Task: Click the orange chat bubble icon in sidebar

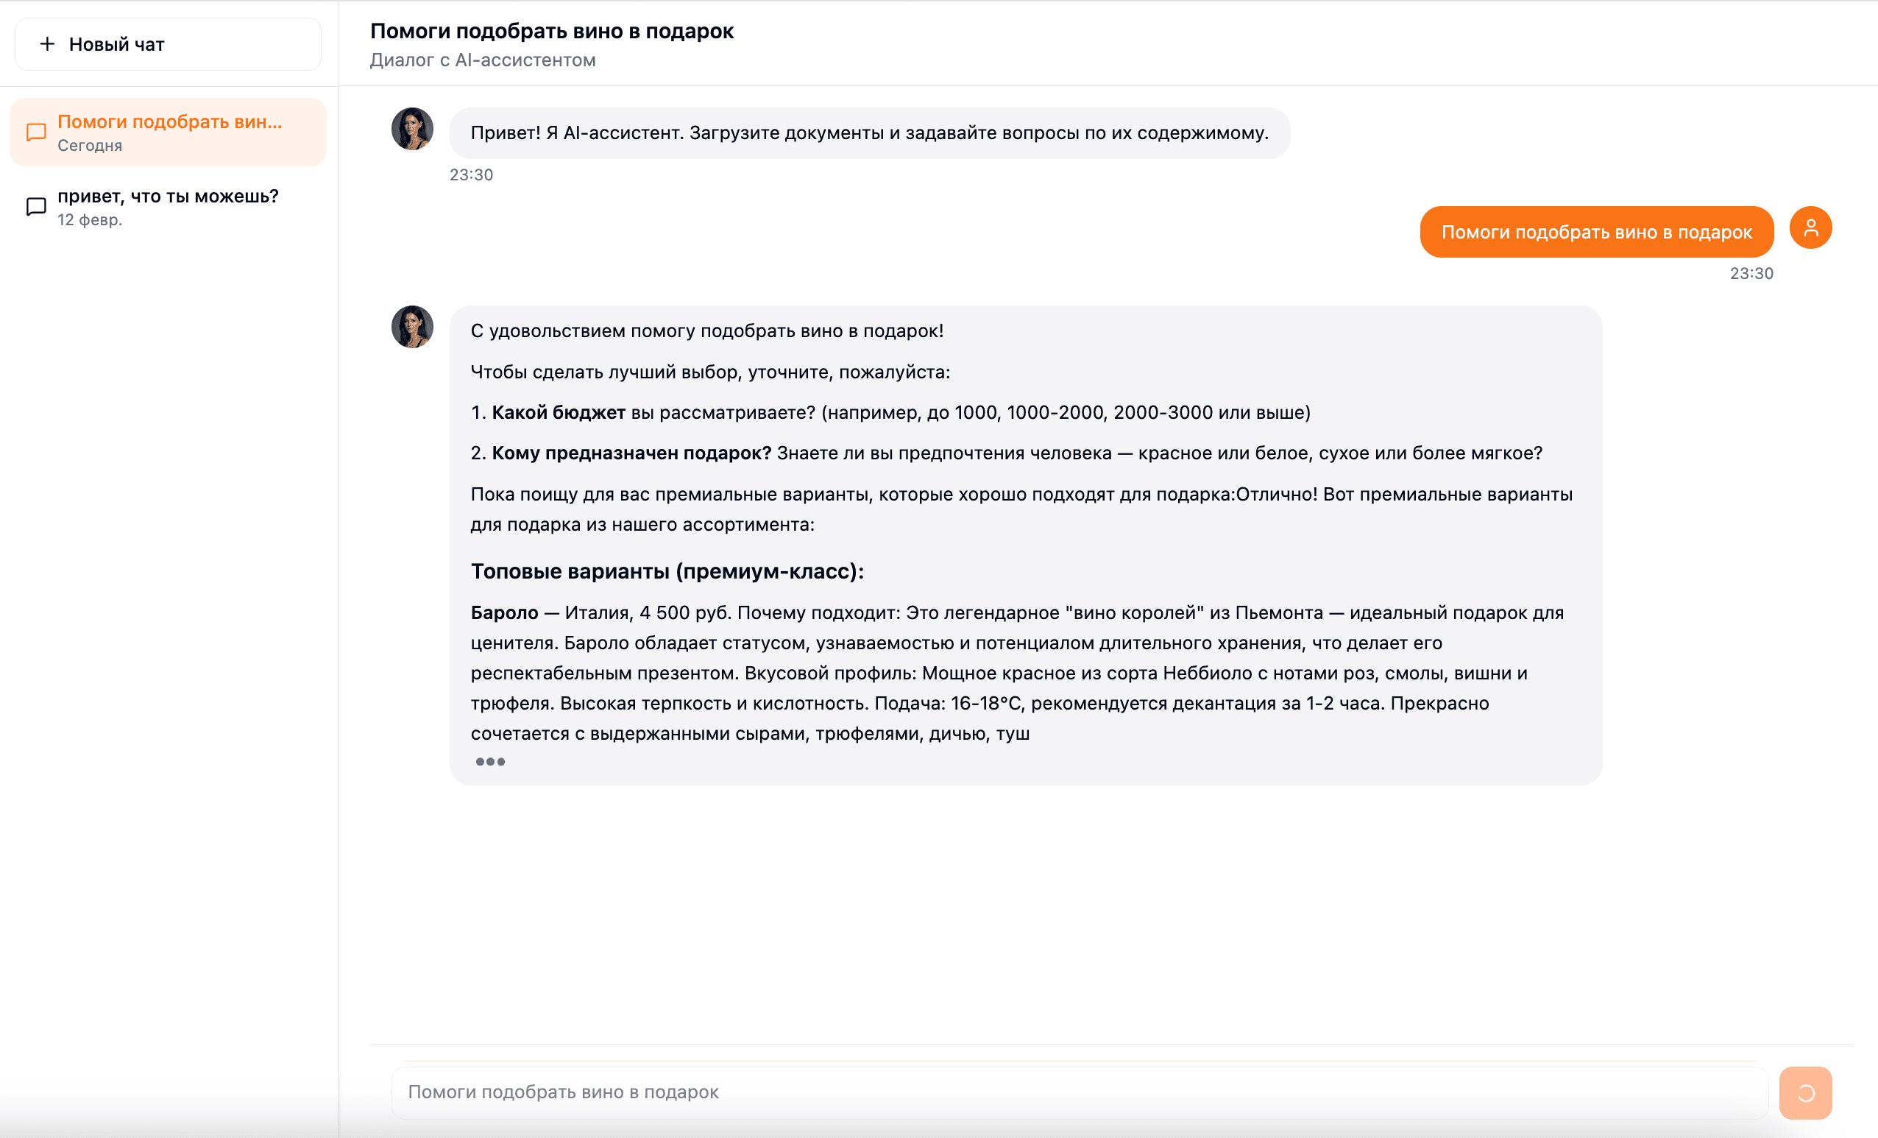Action: point(36,132)
